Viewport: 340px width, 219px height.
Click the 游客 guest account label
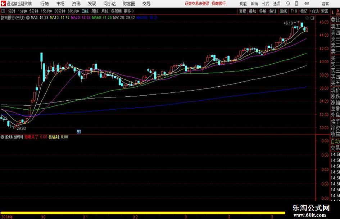pyautogui.click(x=325, y=4)
